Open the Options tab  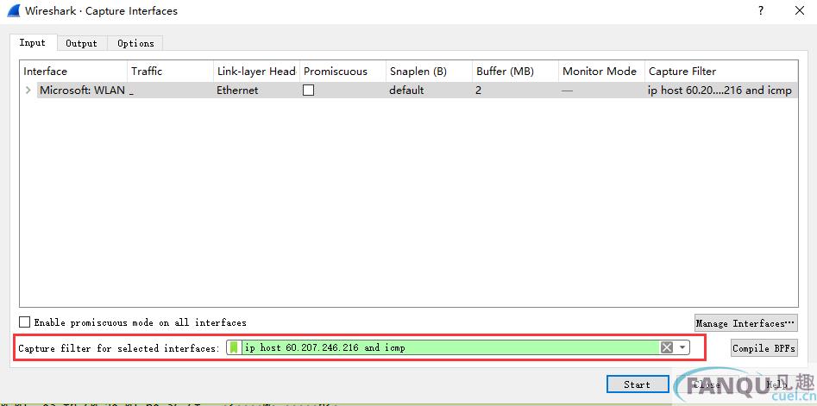135,43
